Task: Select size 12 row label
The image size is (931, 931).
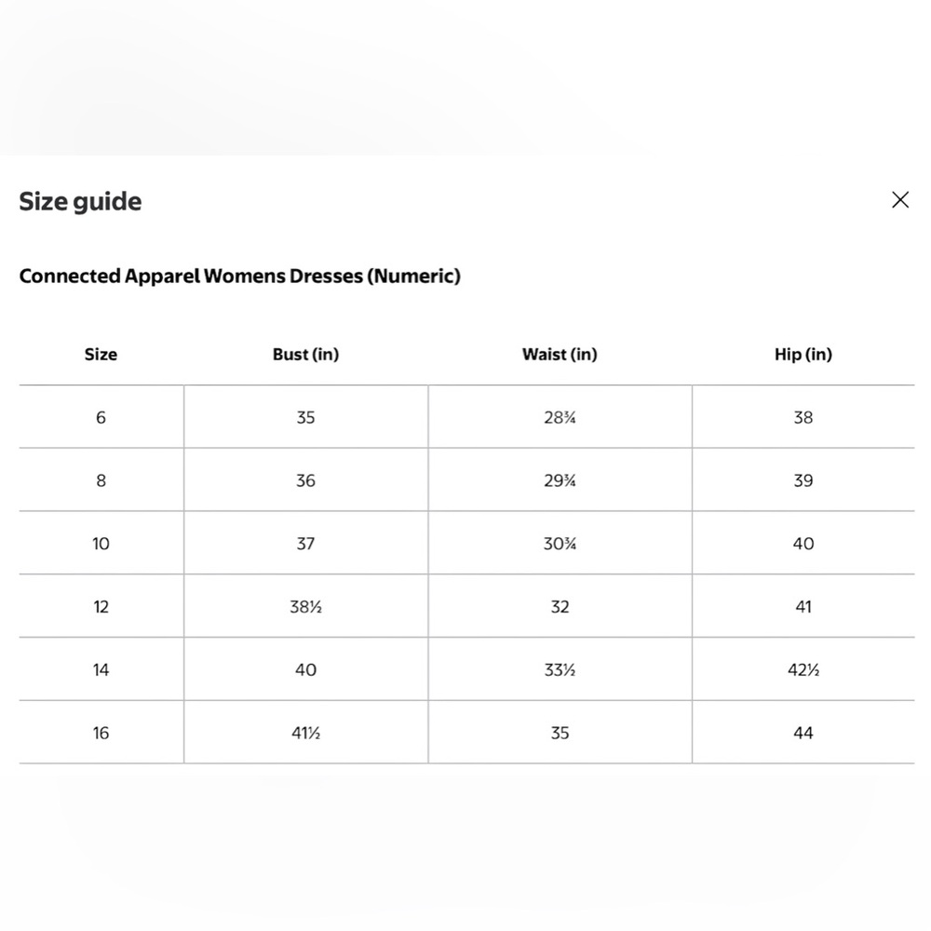Action: pos(101,607)
